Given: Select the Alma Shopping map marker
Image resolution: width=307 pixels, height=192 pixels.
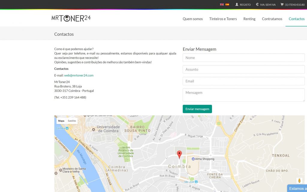Looking at the screenshot, I should 193,159.
